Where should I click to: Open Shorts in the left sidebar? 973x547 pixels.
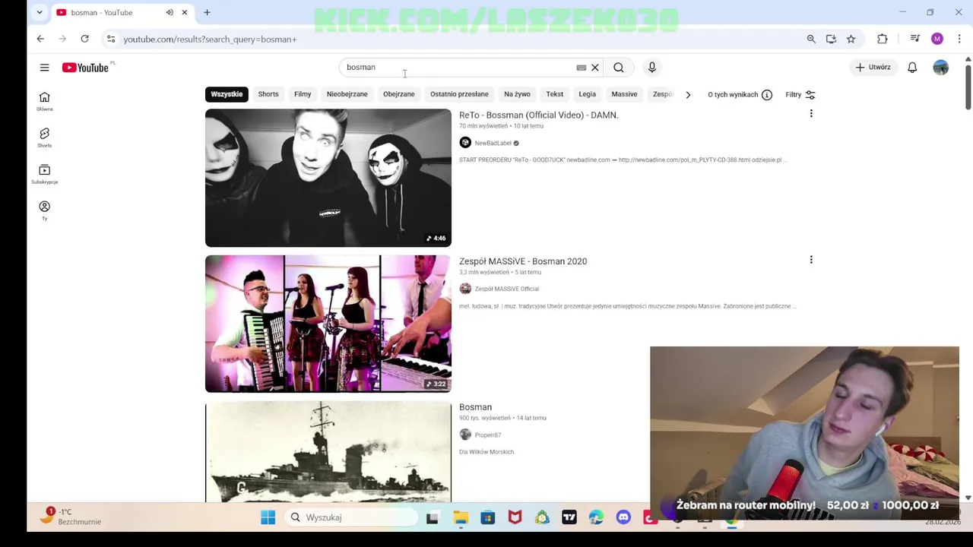(44, 138)
